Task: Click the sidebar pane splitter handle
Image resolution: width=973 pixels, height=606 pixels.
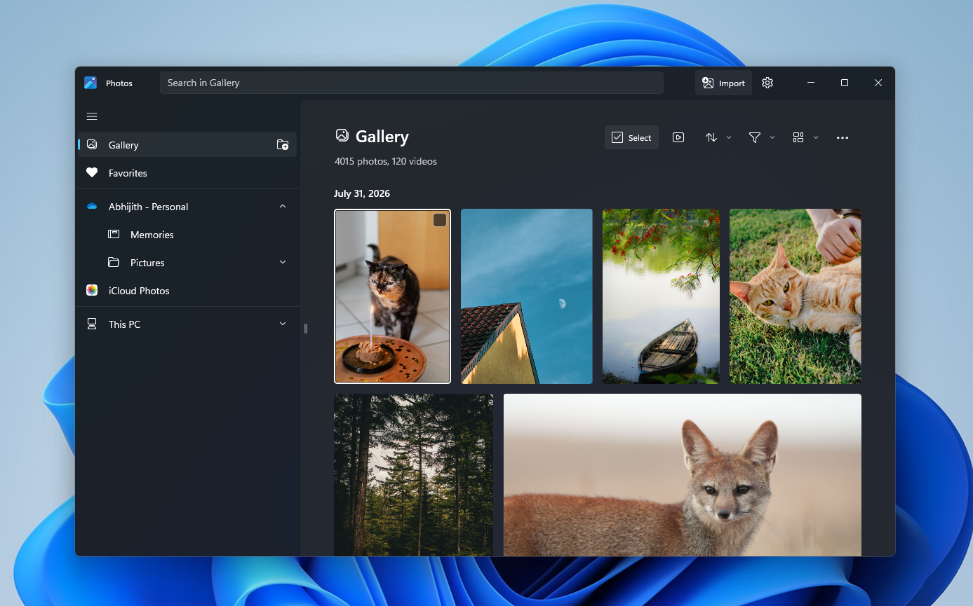Action: pos(306,329)
